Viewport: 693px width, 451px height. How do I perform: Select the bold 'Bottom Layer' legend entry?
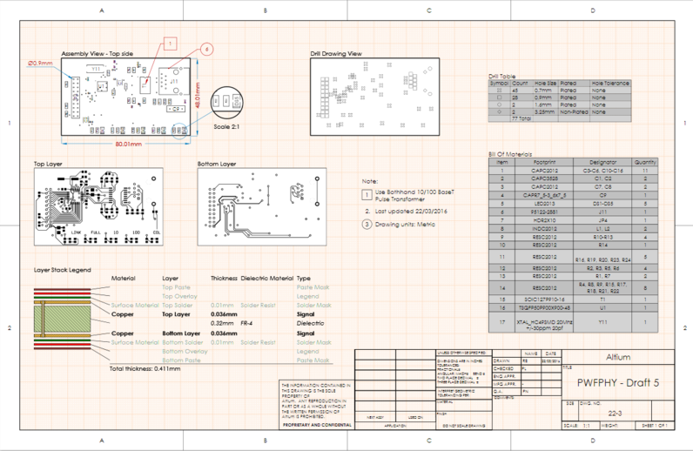point(181,333)
